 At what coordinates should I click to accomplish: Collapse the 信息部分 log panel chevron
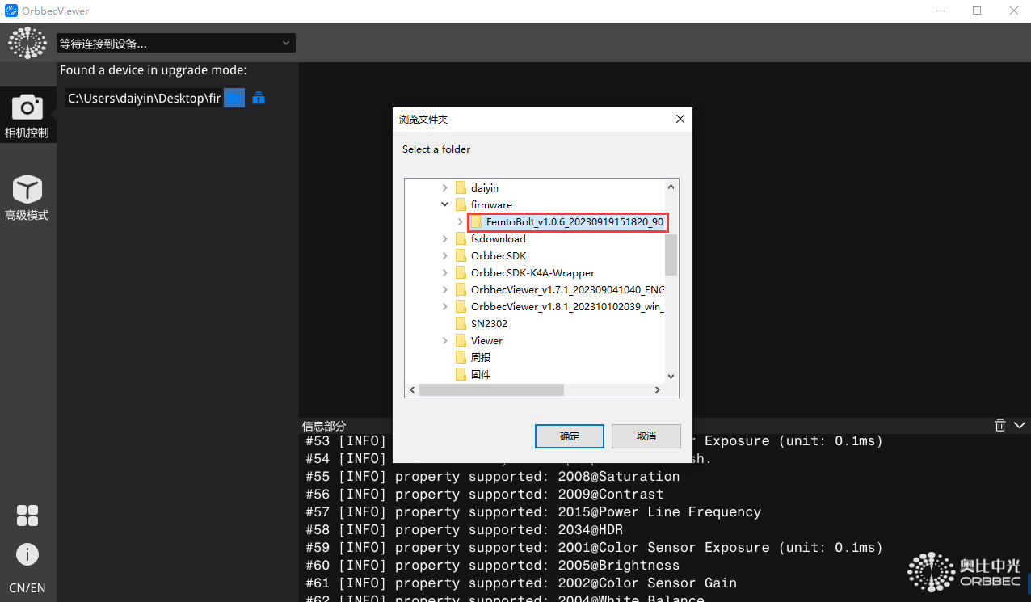(x=1018, y=425)
